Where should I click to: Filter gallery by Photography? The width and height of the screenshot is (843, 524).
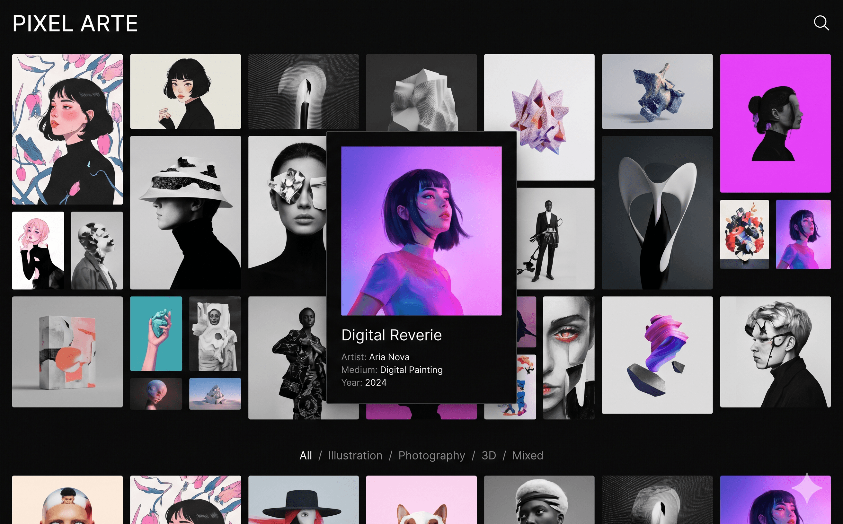click(x=432, y=456)
